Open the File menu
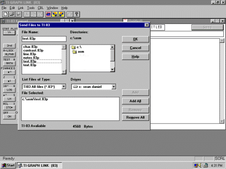Image resolution: width=226 pixels, height=169 pixels. click(4, 8)
